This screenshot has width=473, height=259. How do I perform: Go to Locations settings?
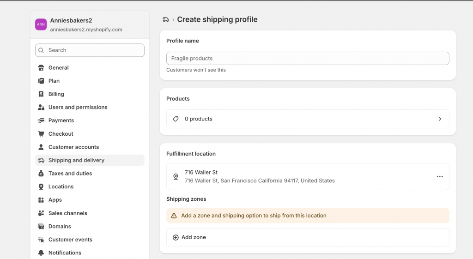(90, 187)
